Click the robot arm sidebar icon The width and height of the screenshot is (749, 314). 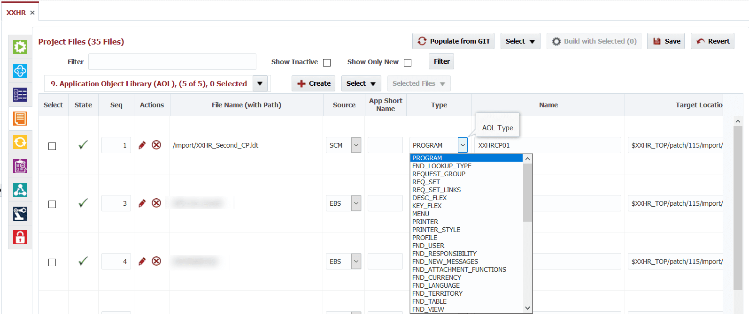point(20,214)
